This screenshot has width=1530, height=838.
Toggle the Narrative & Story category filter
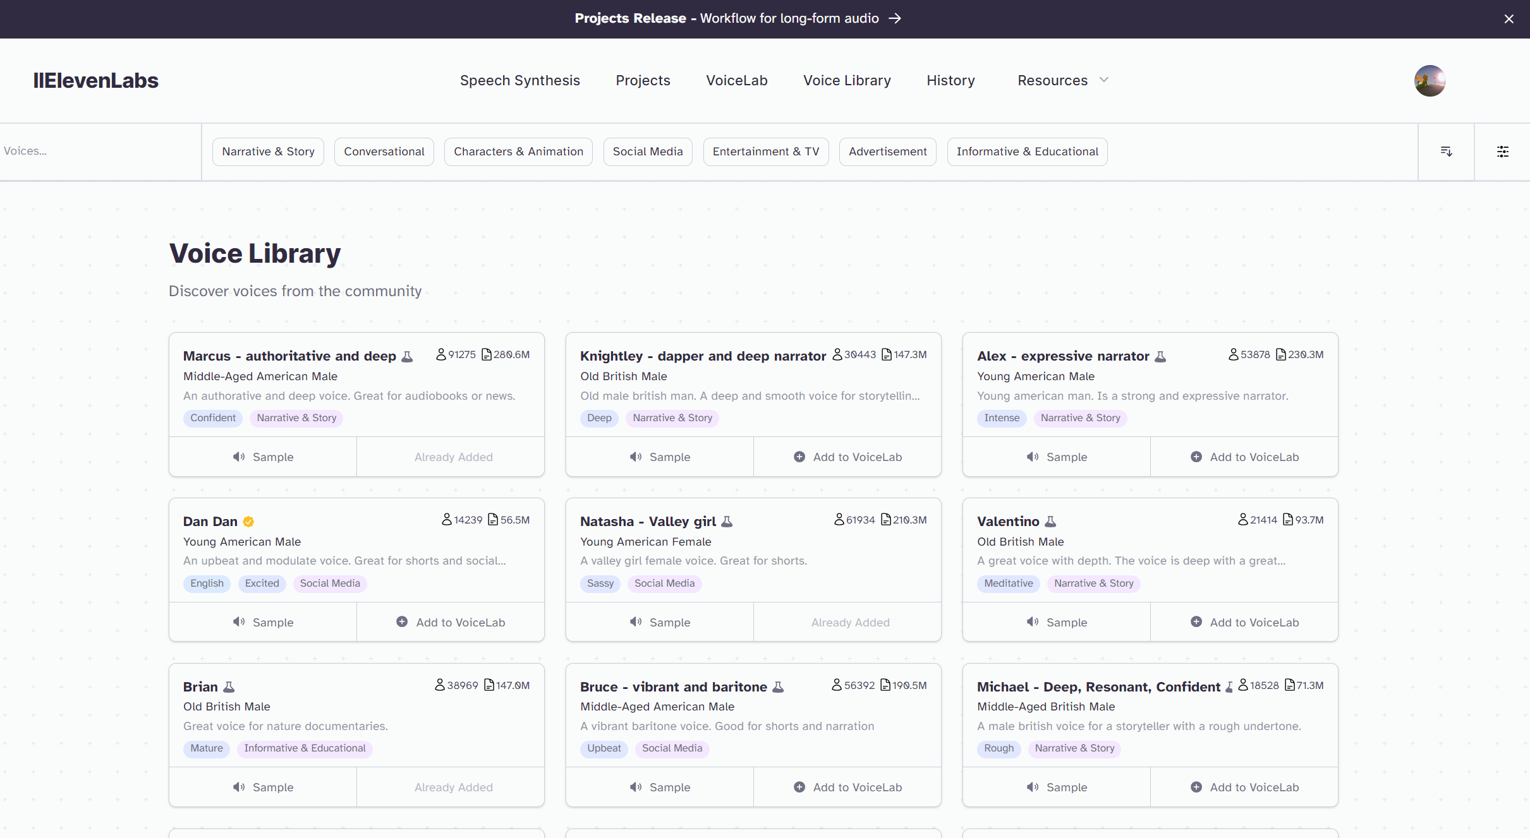pos(268,152)
